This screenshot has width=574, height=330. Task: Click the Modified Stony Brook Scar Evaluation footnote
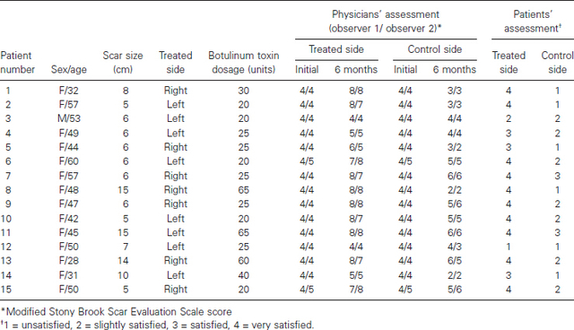(x=116, y=312)
